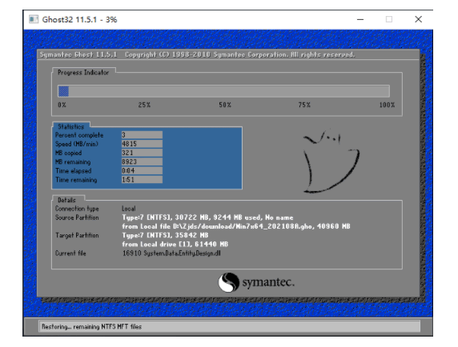Click the 50% progress scale mark

pos(225,105)
